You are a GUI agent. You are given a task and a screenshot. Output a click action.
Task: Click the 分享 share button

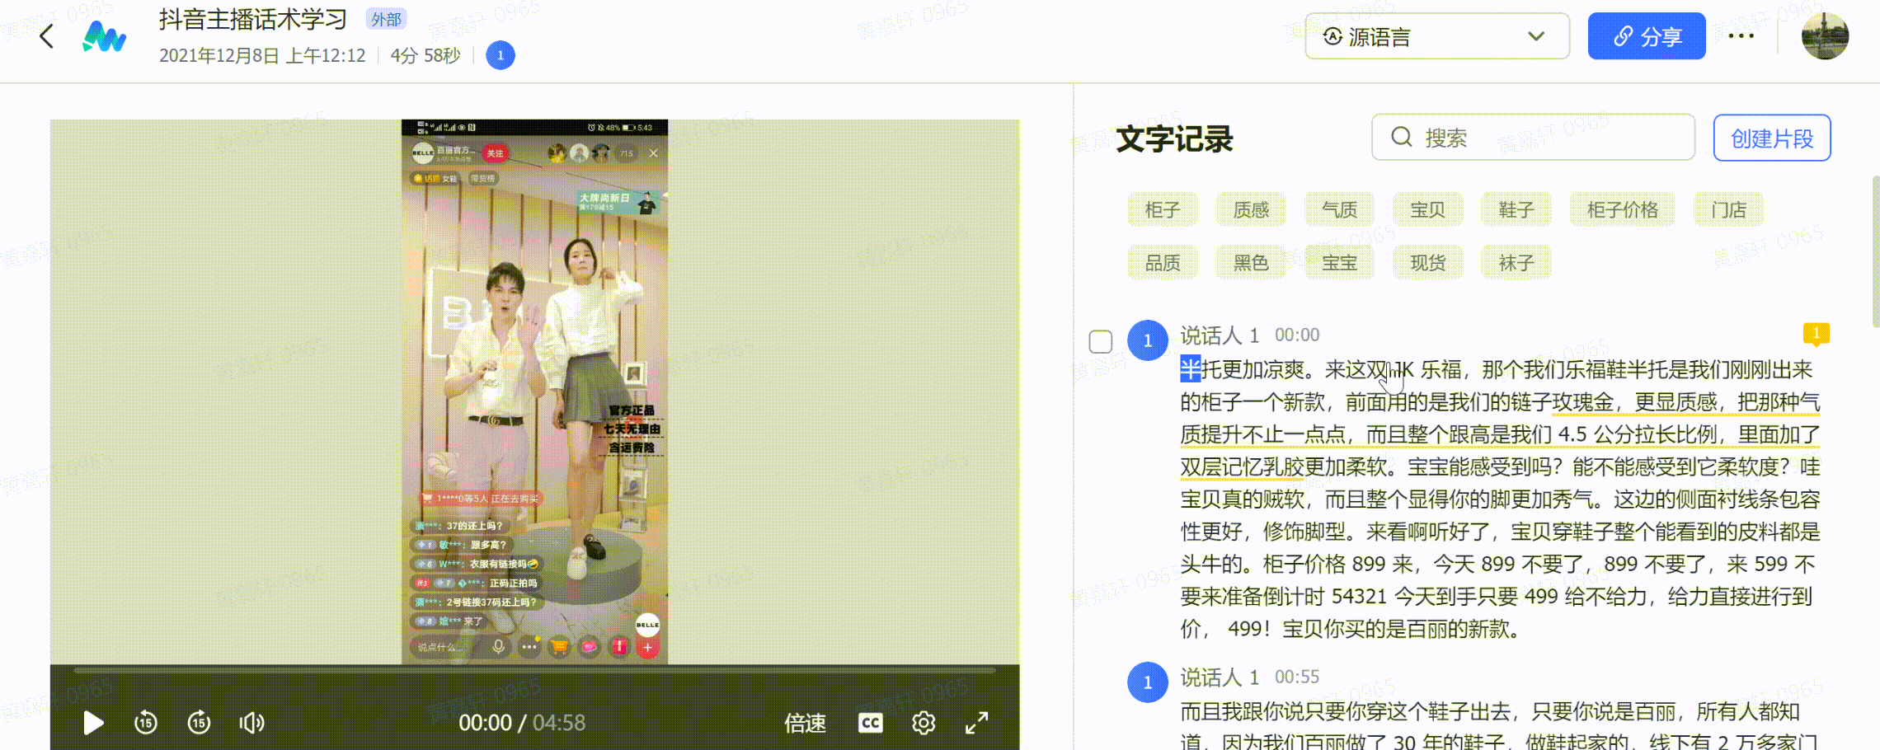[1646, 36]
